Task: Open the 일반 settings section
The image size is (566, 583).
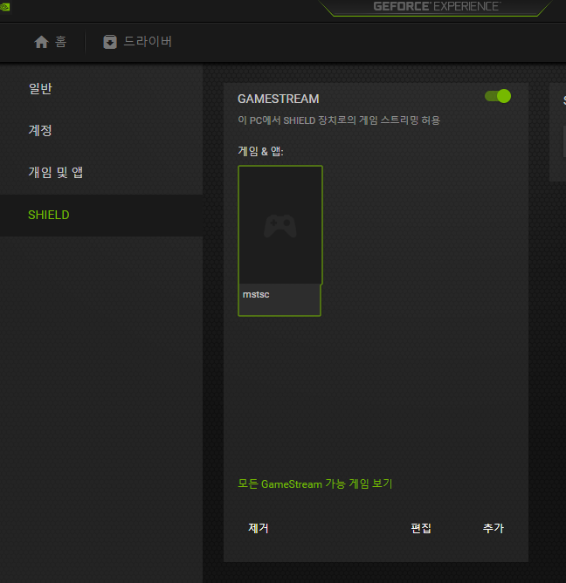Action: (x=40, y=88)
